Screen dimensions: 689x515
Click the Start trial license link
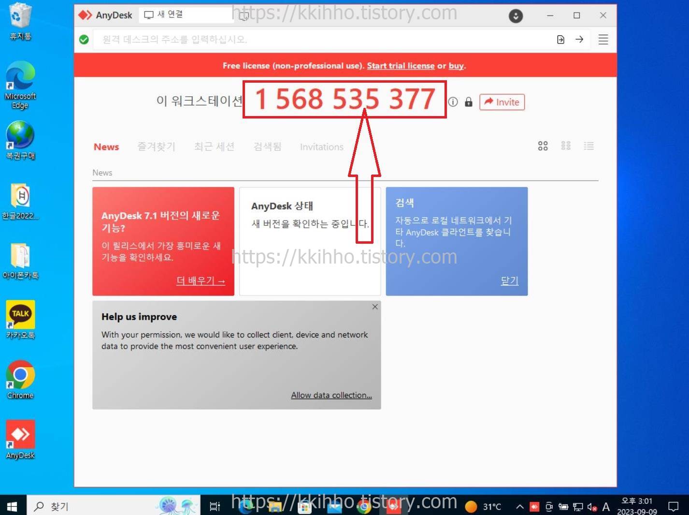pos(401,66)
